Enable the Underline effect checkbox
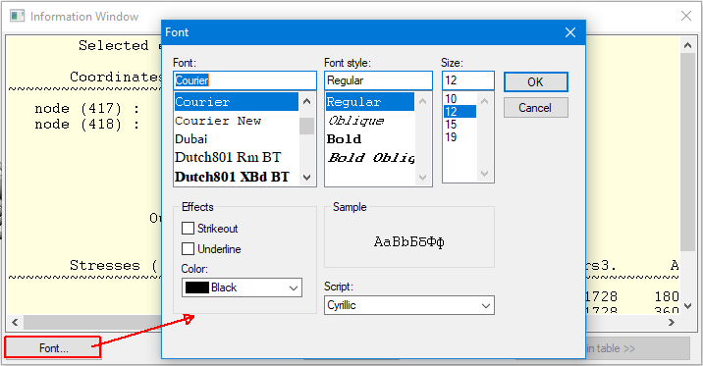The image size is (703, 366). point(188,248)
